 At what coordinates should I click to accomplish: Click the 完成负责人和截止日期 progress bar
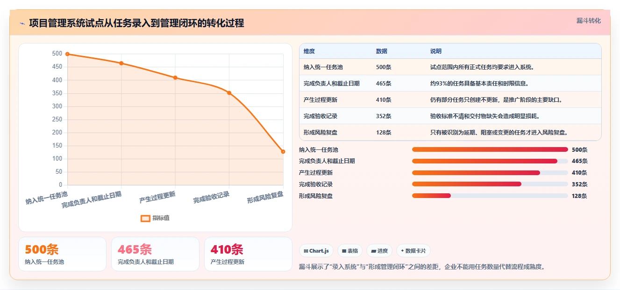490,161
